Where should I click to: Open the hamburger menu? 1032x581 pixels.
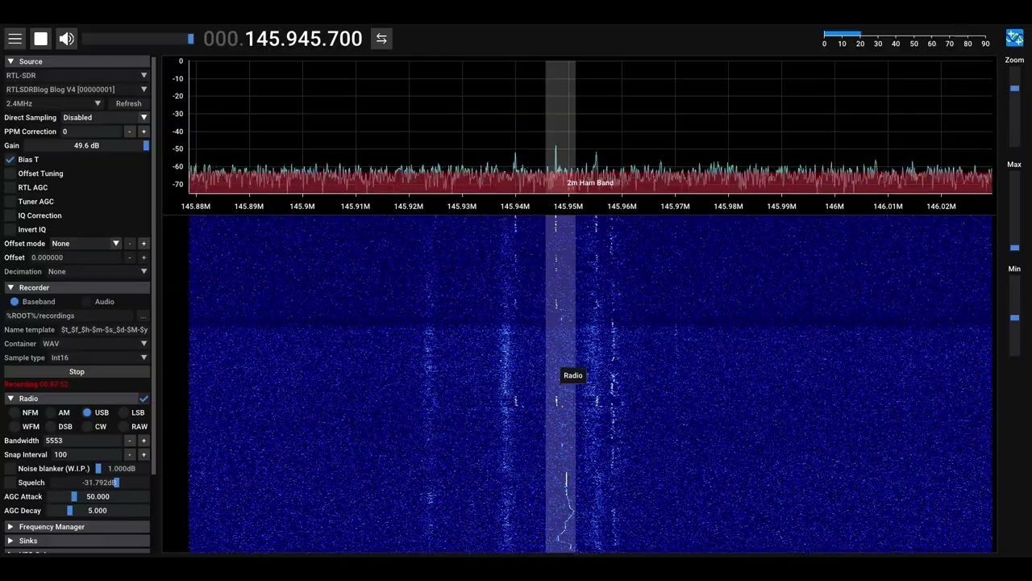pyautogui.click(x=15, y=39)
